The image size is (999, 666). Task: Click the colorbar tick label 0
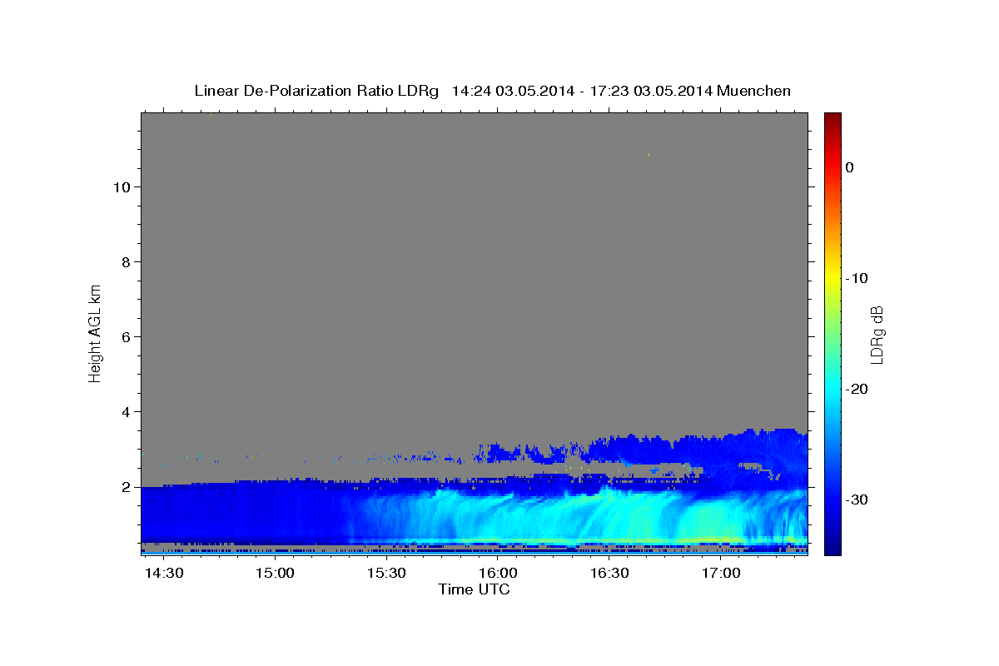(850, 167)
